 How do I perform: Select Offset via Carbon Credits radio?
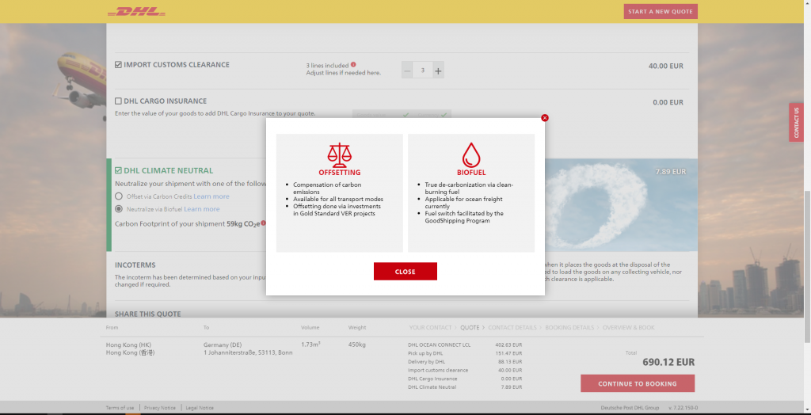[x=119, y=196]
